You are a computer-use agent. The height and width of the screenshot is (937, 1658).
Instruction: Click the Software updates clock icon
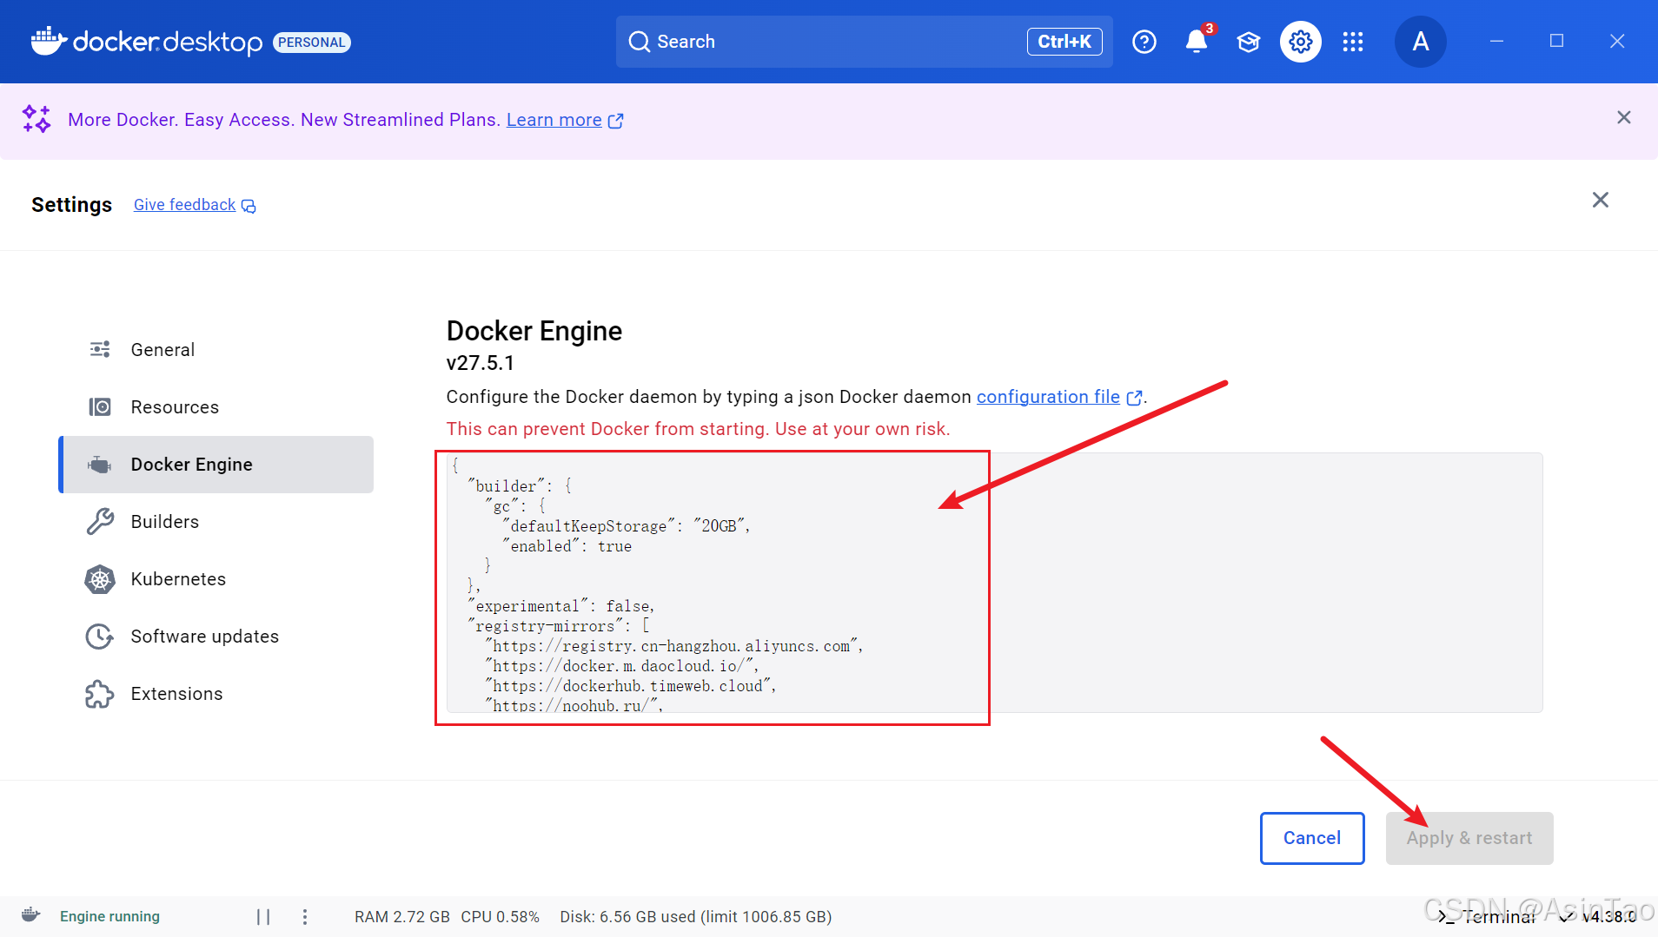coord(100,637)
